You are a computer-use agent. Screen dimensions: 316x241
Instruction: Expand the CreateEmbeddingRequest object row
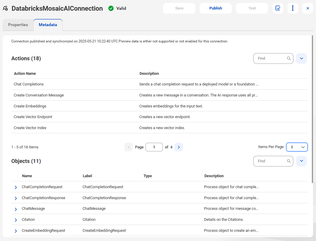[x=16, y=231]
